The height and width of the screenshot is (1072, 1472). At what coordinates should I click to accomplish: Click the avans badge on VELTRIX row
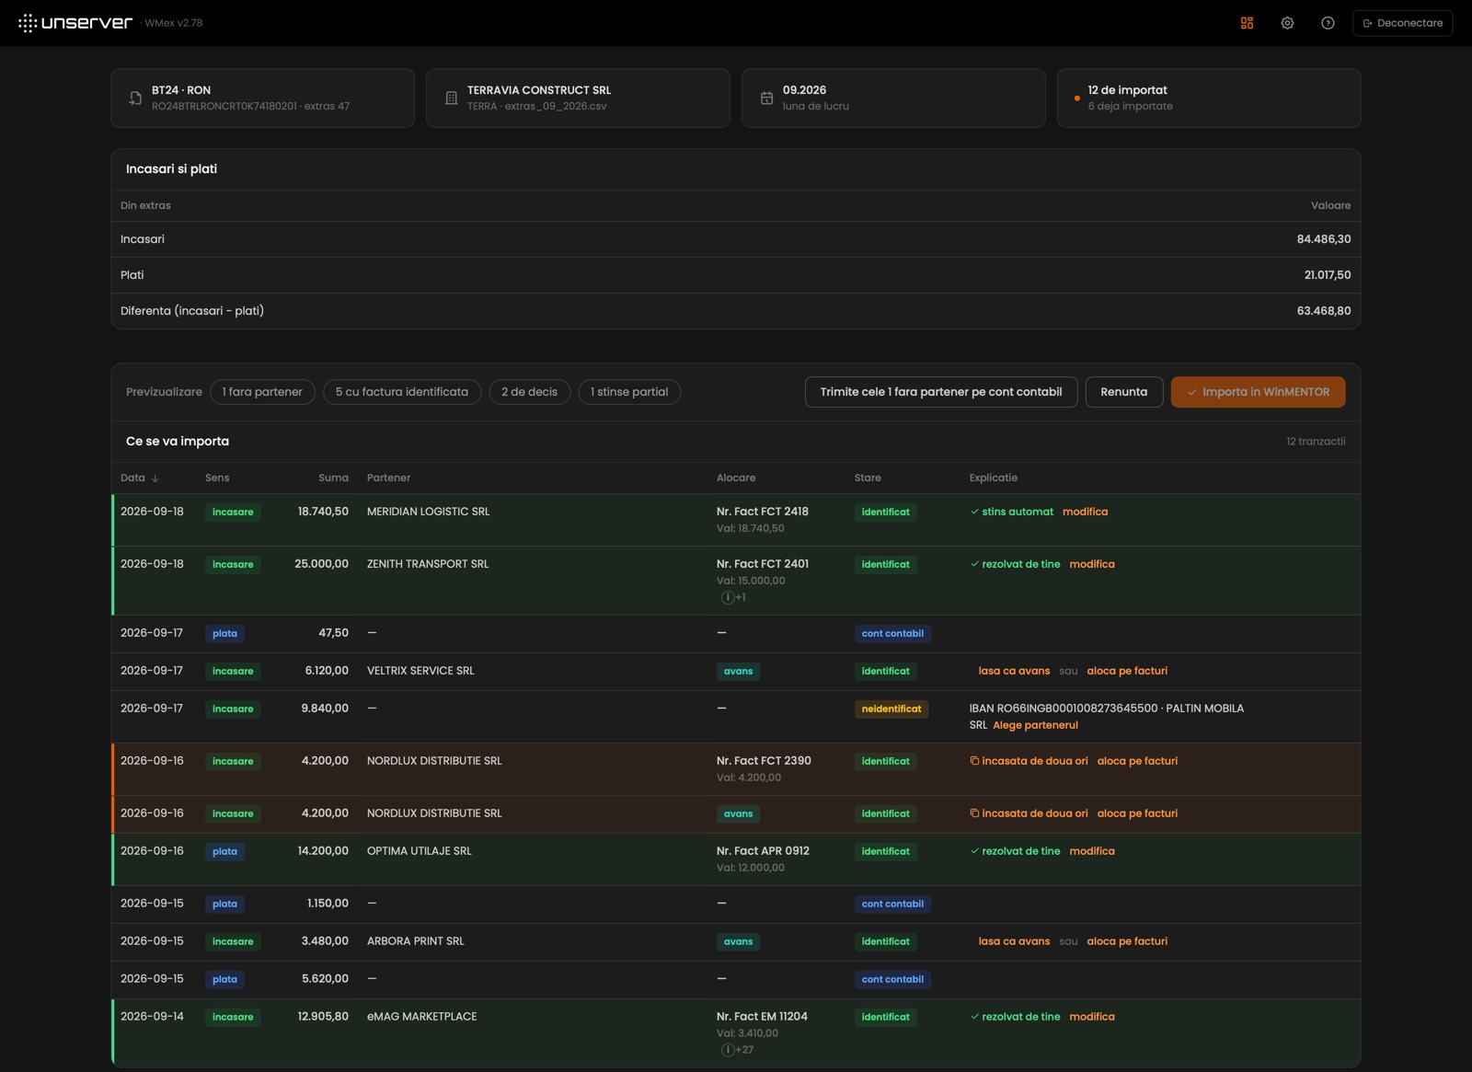738,672
